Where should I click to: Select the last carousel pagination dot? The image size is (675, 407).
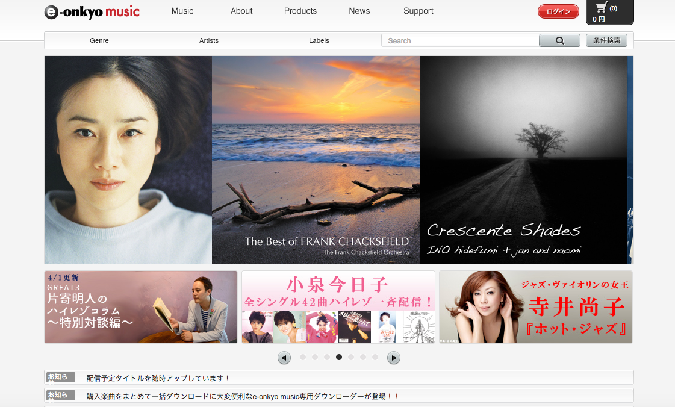coord(375,357)
